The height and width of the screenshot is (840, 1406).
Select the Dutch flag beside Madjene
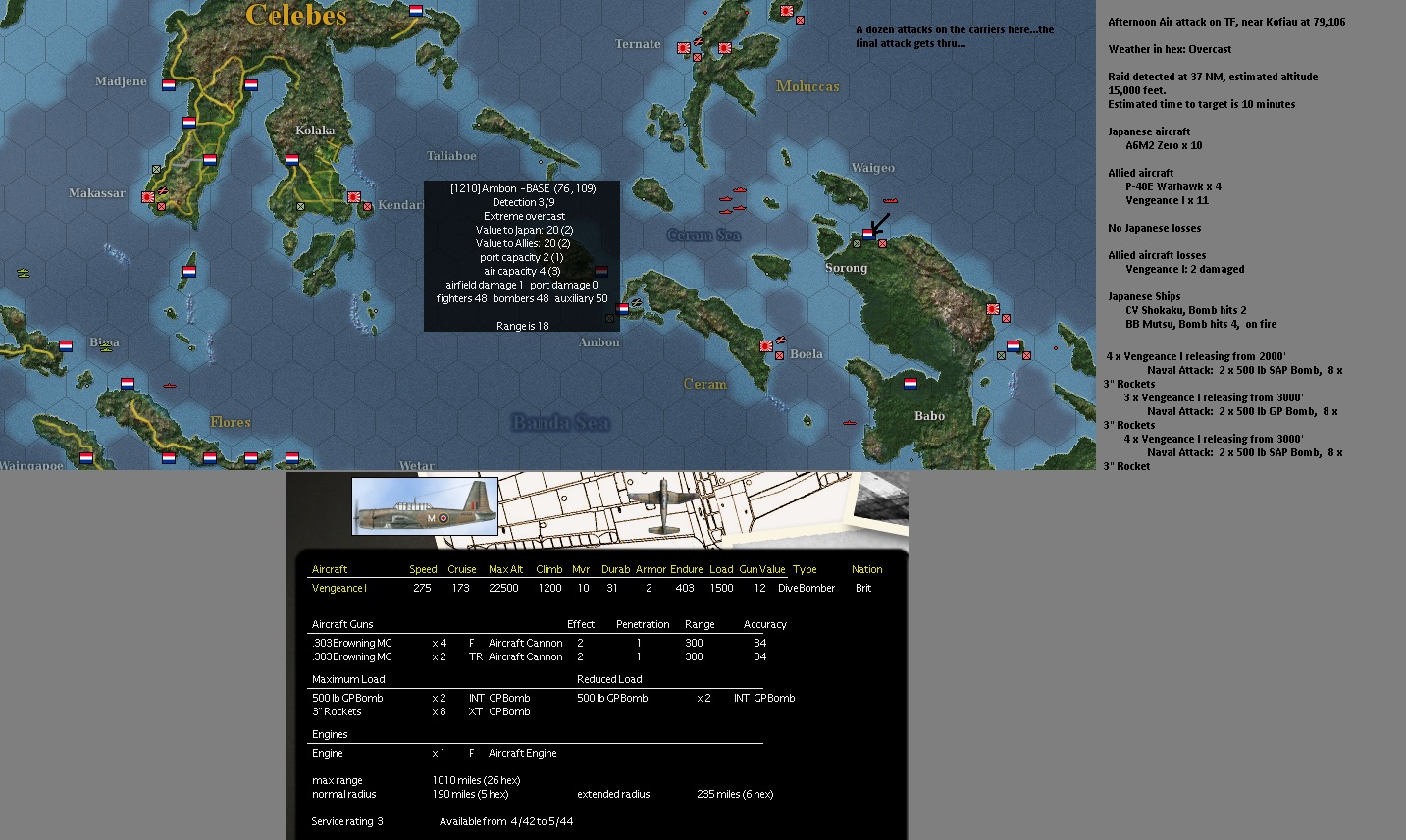[169, 85]
